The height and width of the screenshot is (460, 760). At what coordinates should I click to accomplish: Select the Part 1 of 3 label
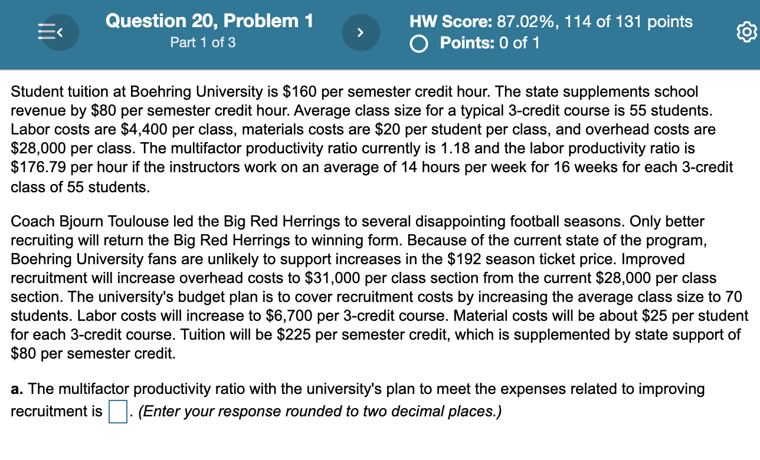[202, 42]
